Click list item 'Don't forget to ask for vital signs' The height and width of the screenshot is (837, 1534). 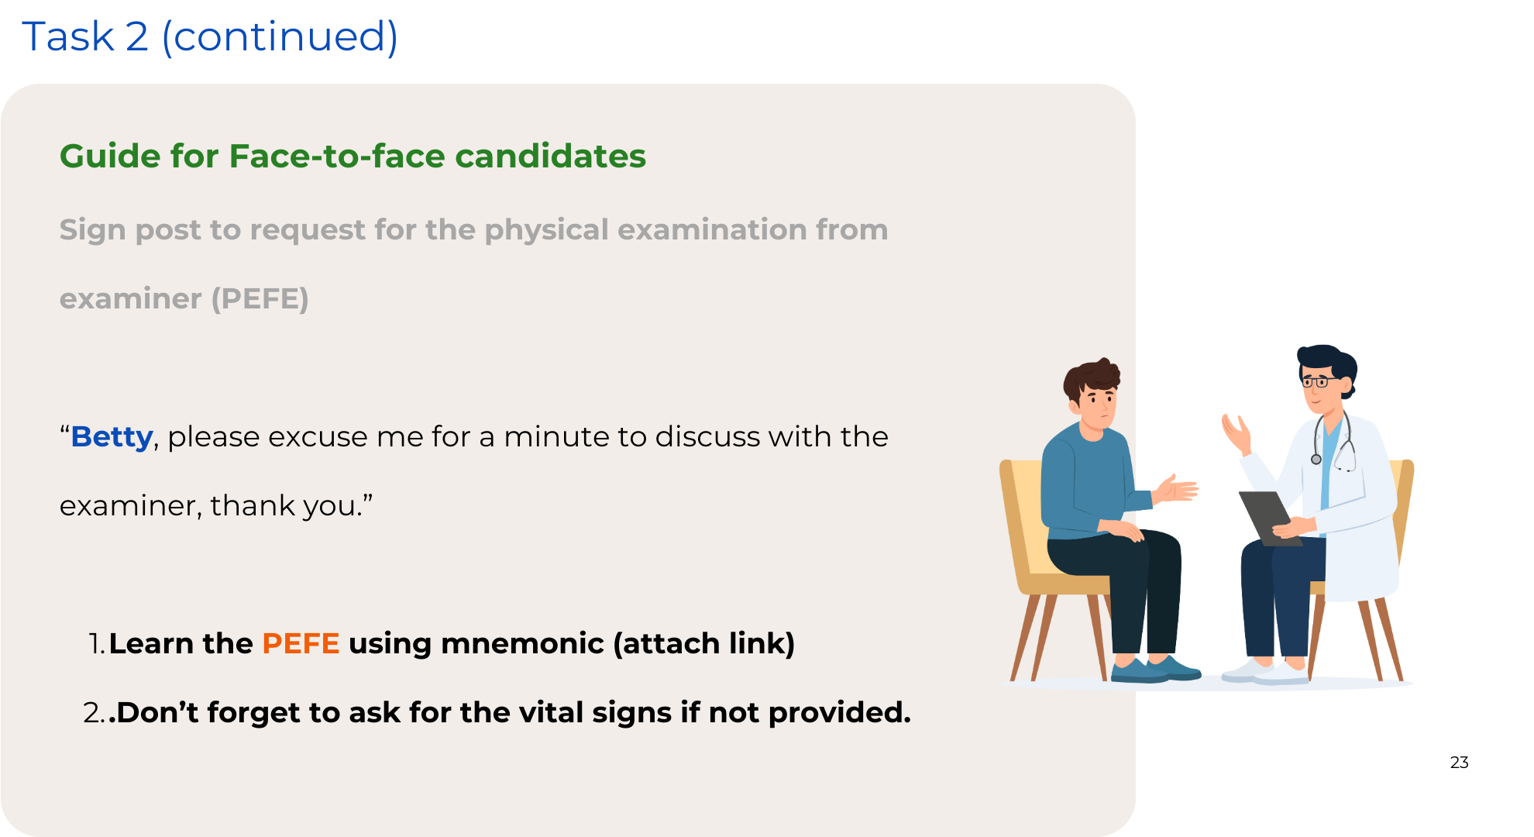tap(497, 712)
